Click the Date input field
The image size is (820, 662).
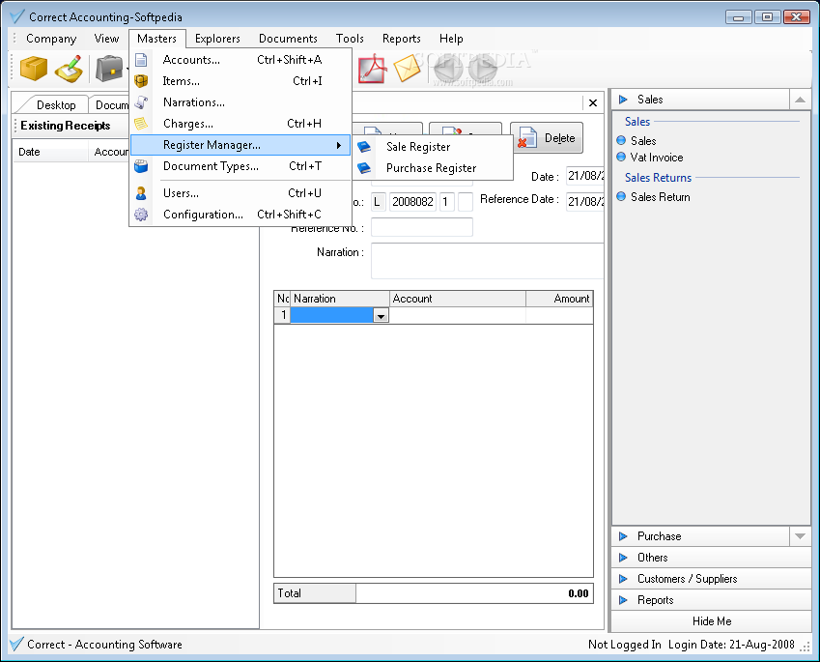585,176
